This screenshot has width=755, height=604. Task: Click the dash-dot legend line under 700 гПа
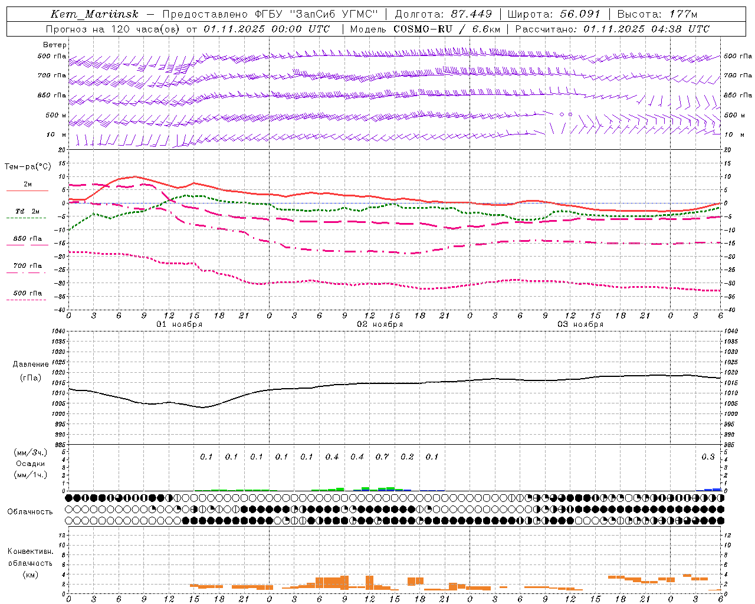(27, 273)
